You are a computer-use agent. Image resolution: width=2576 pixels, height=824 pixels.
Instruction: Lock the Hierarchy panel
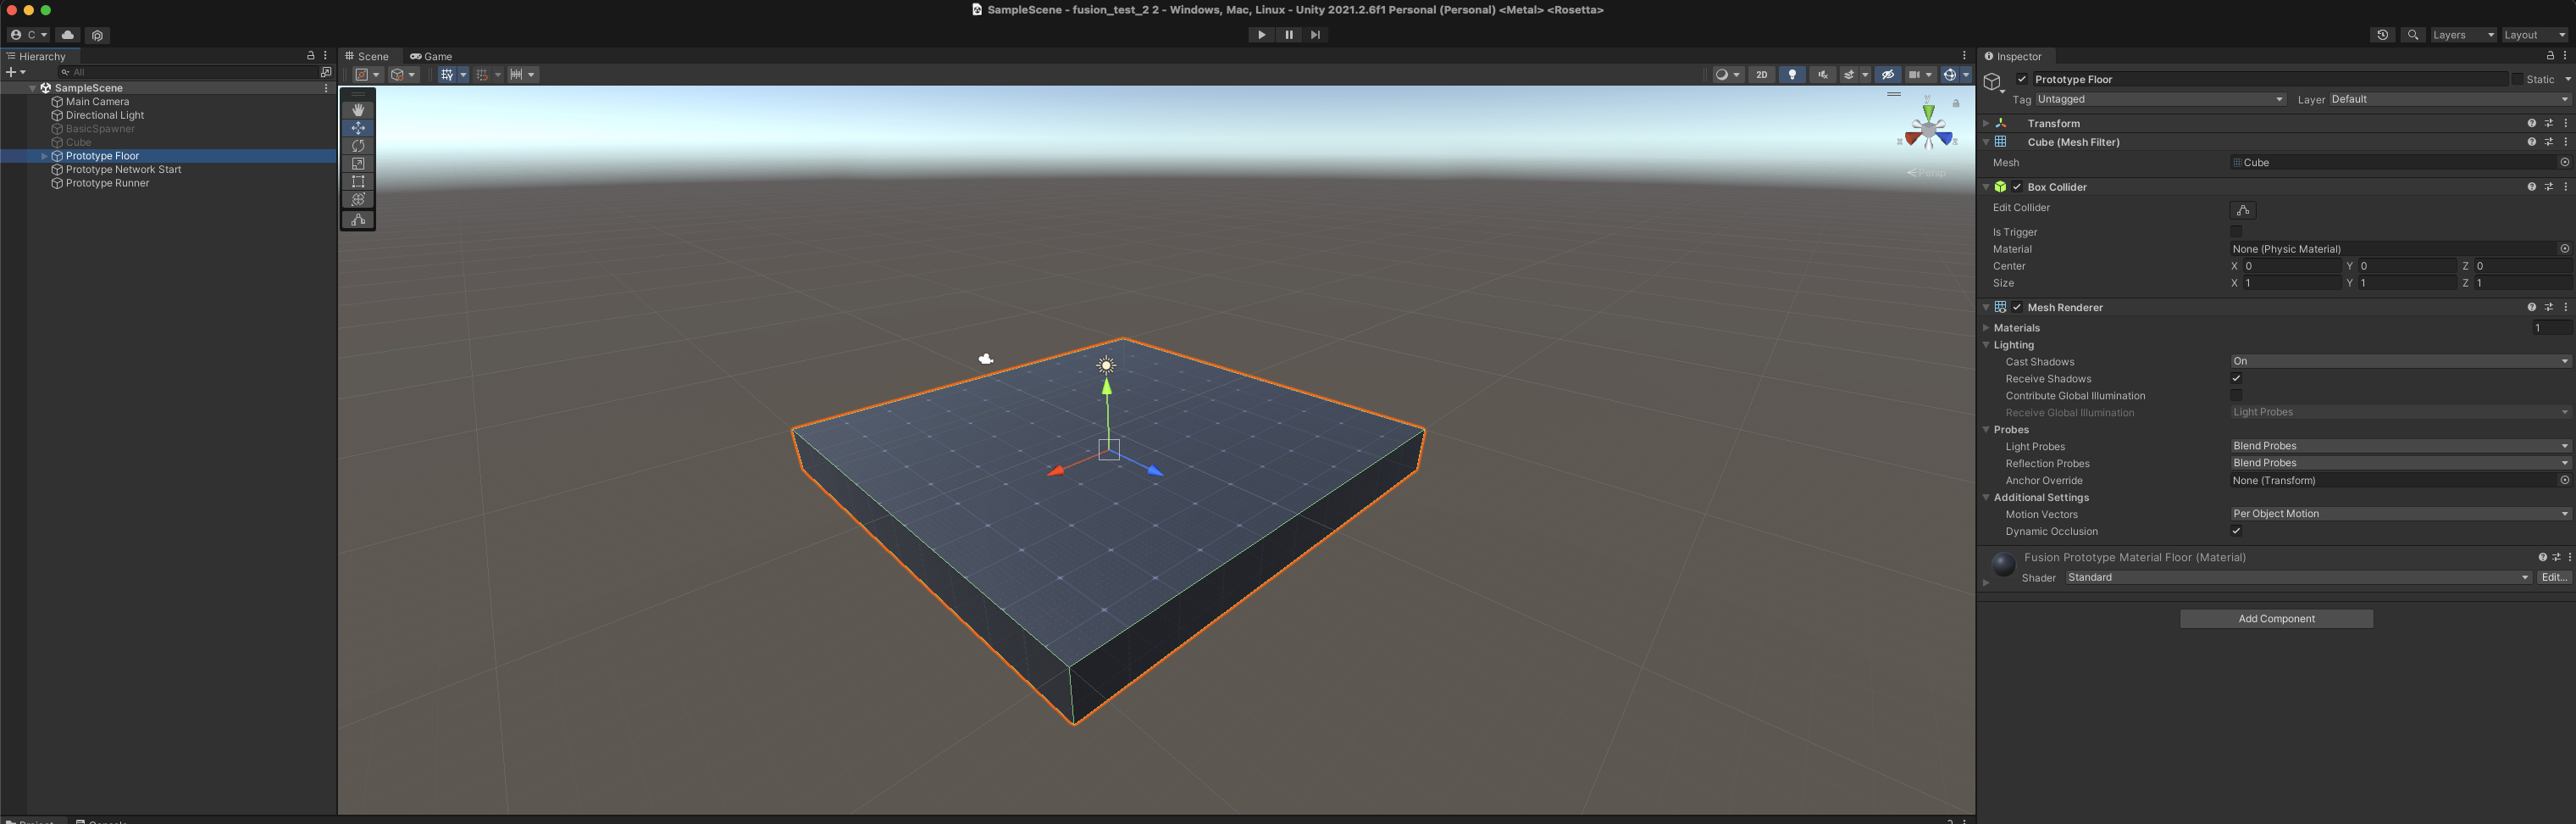click(x=311, y=56)
